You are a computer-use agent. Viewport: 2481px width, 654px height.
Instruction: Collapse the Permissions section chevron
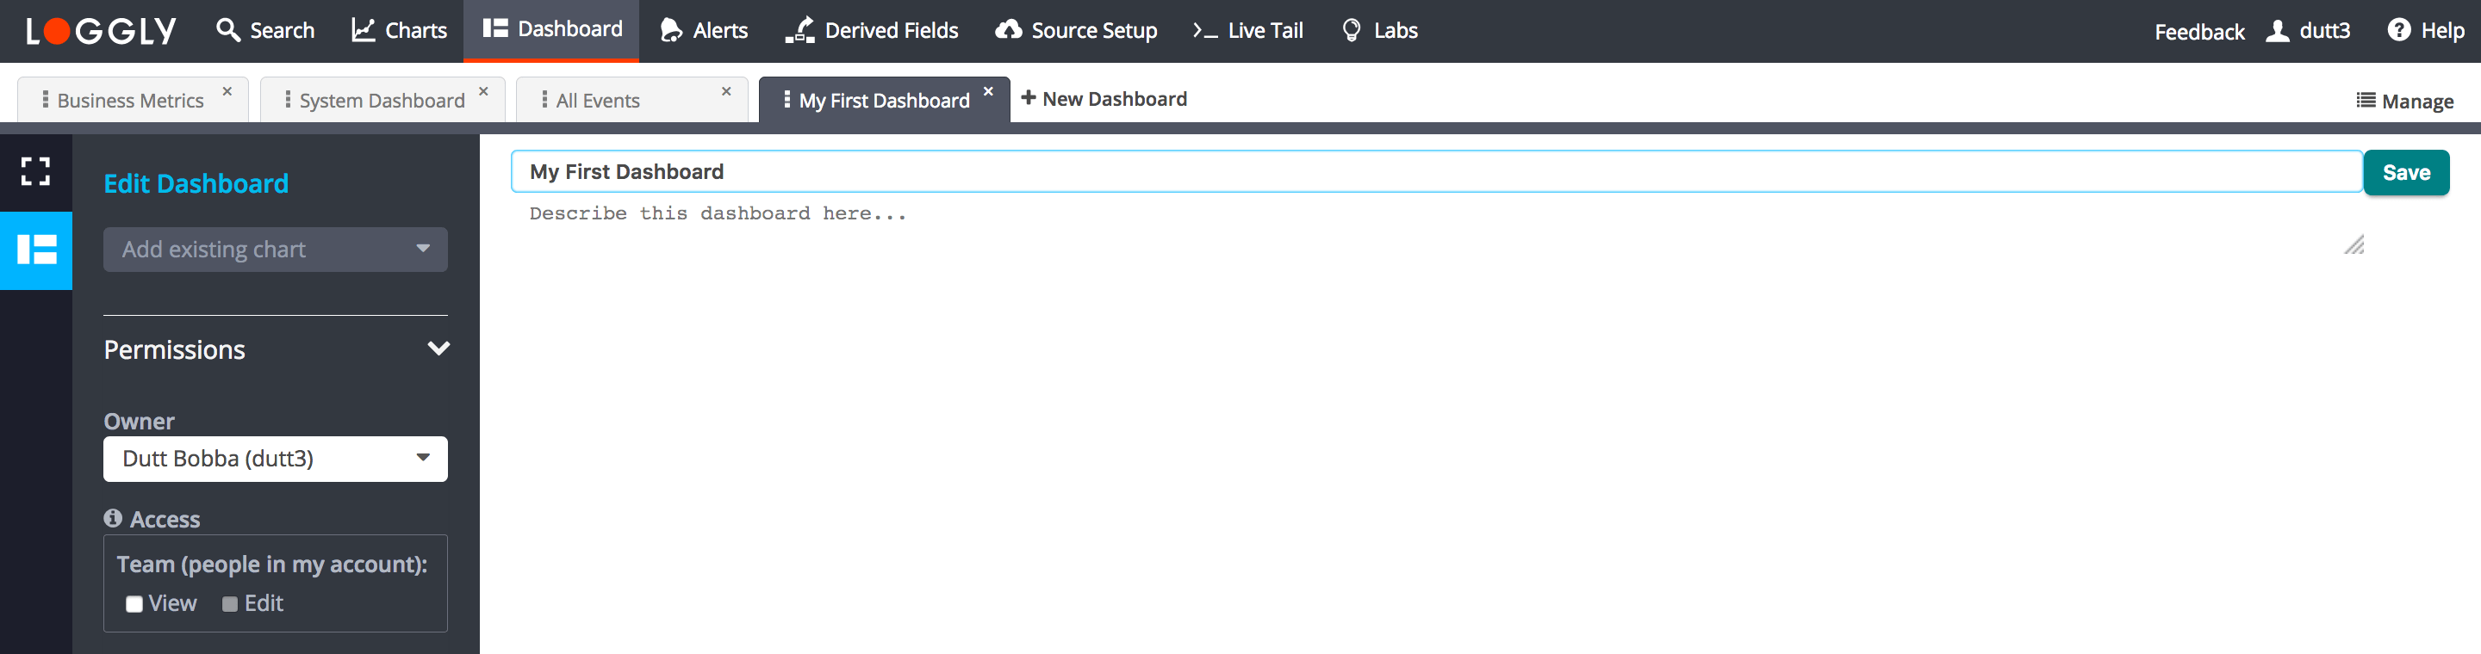[x=438, y=349]
